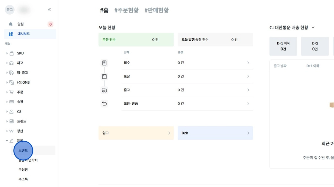
Task: Click the SKU shopping bag icon
Action: 12,53
